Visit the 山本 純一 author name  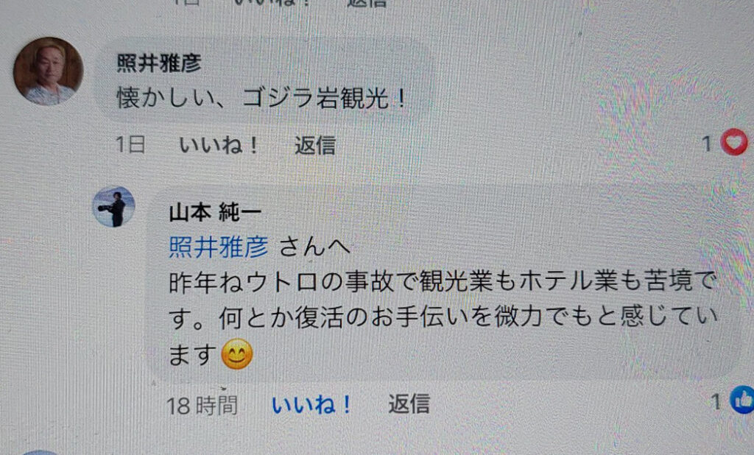[x=216, y=212]
